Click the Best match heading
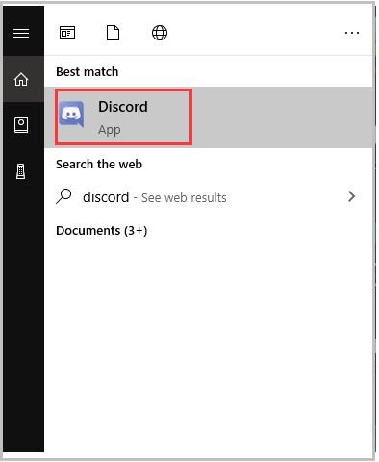Viewport: 379px width, 462px height. pos(88,72)
